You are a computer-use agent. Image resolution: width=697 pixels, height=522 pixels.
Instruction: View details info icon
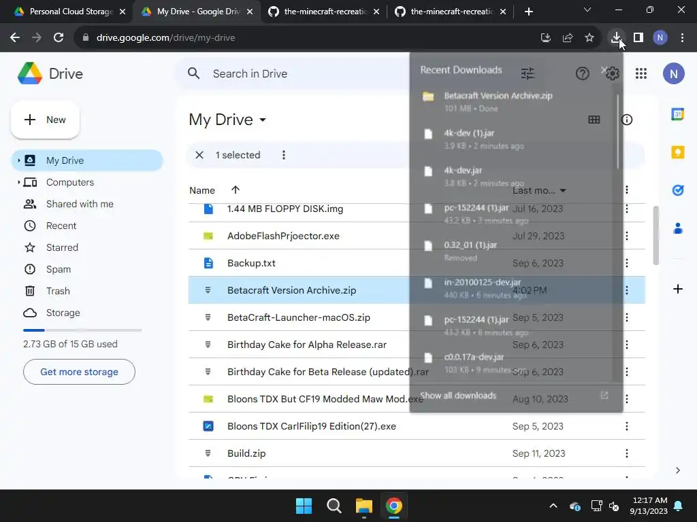point(627,120)
